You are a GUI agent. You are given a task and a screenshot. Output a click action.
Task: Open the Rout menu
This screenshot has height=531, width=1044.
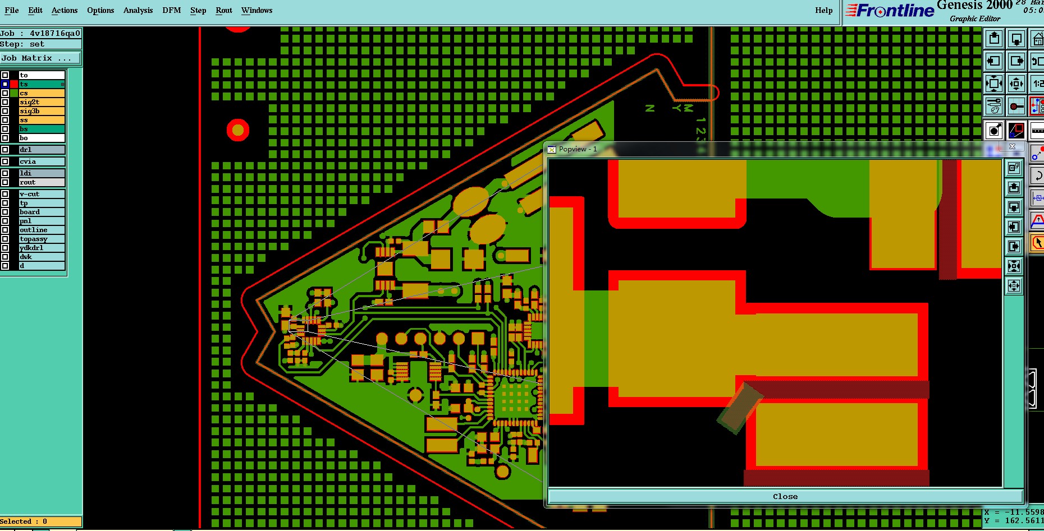[x=224, y=10]
